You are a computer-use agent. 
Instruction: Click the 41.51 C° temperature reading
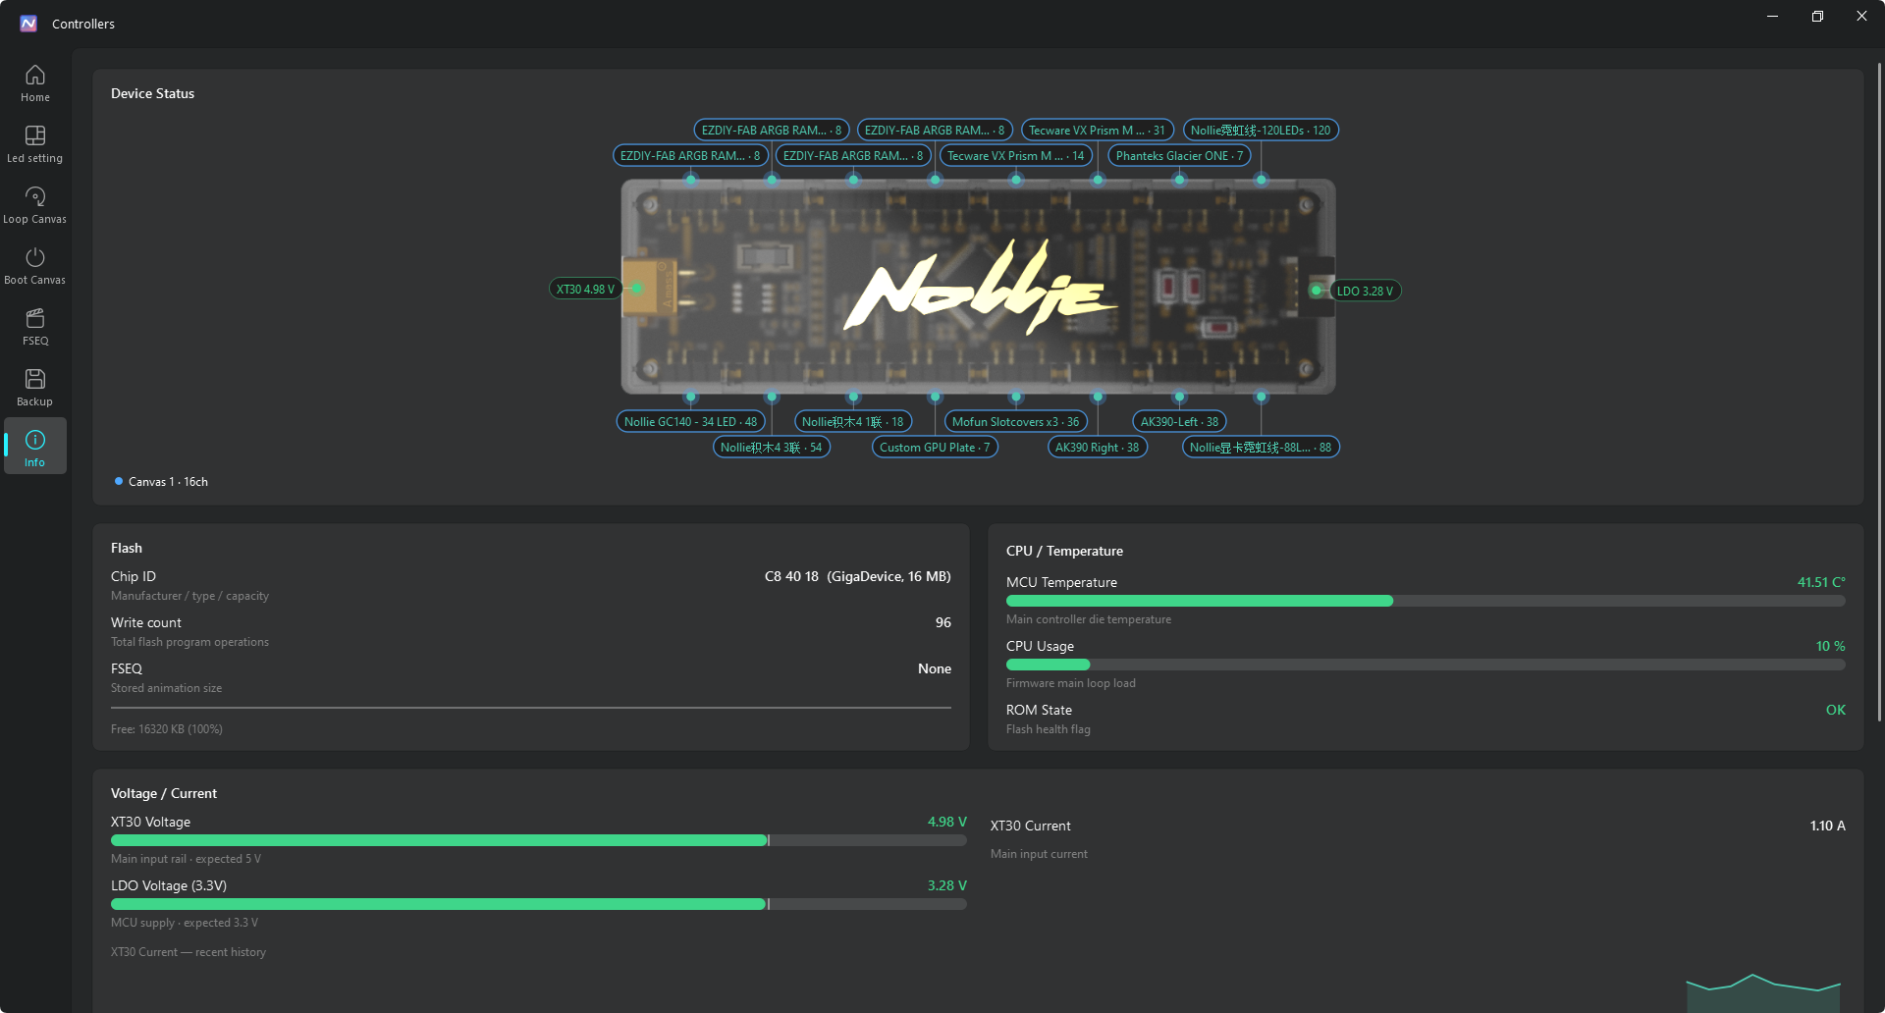click(x=1821, y=583)
